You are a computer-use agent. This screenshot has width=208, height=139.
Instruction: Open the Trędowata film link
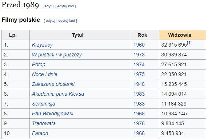tap(44, 123)
